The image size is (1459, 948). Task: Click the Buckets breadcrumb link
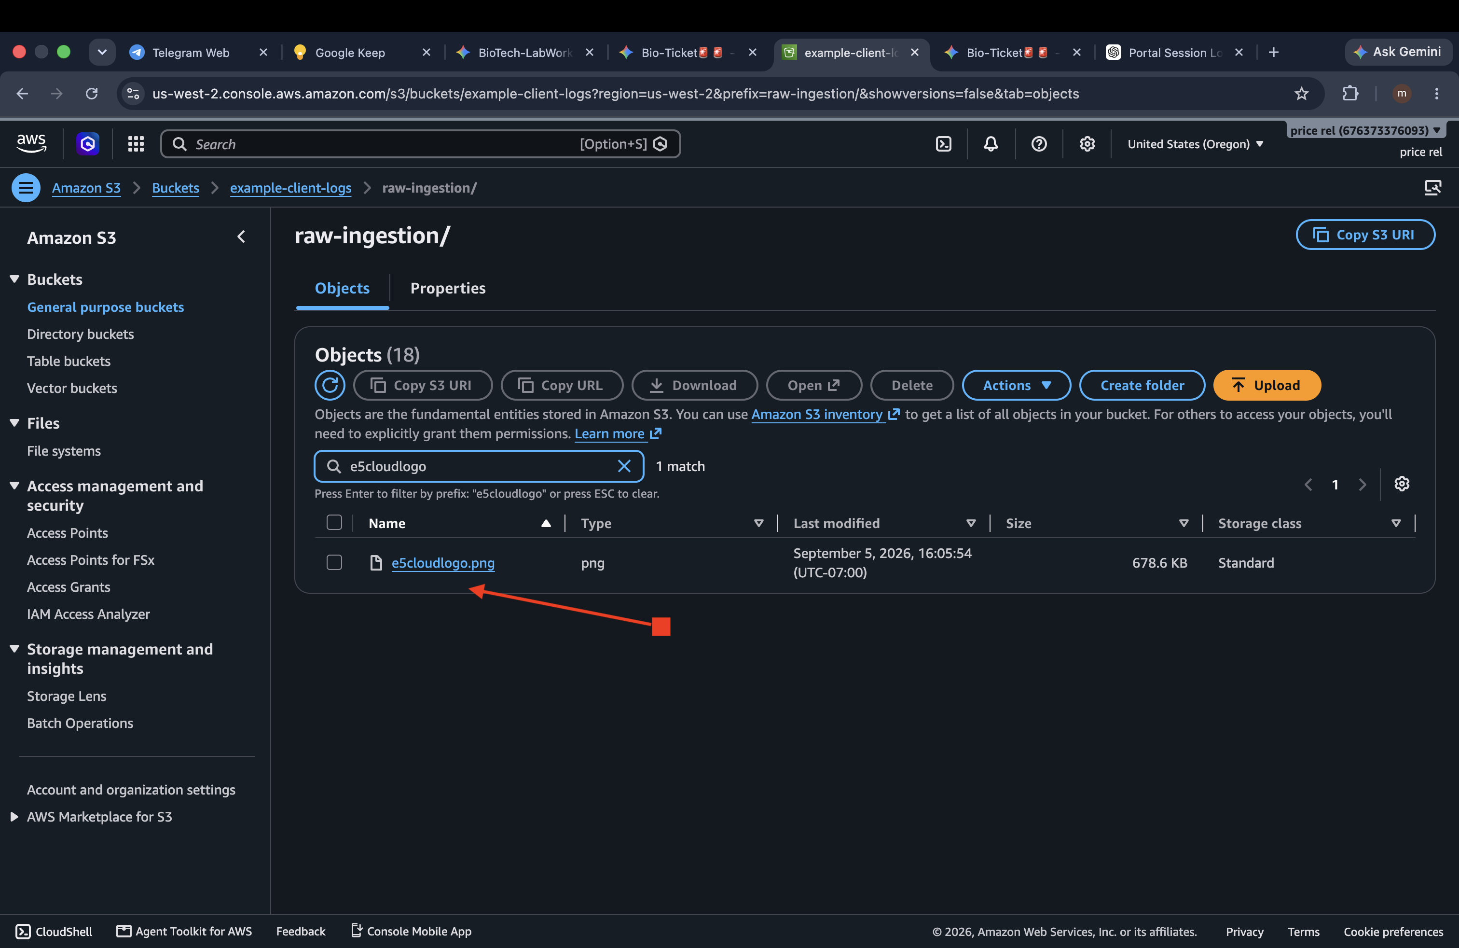[175, 188]
